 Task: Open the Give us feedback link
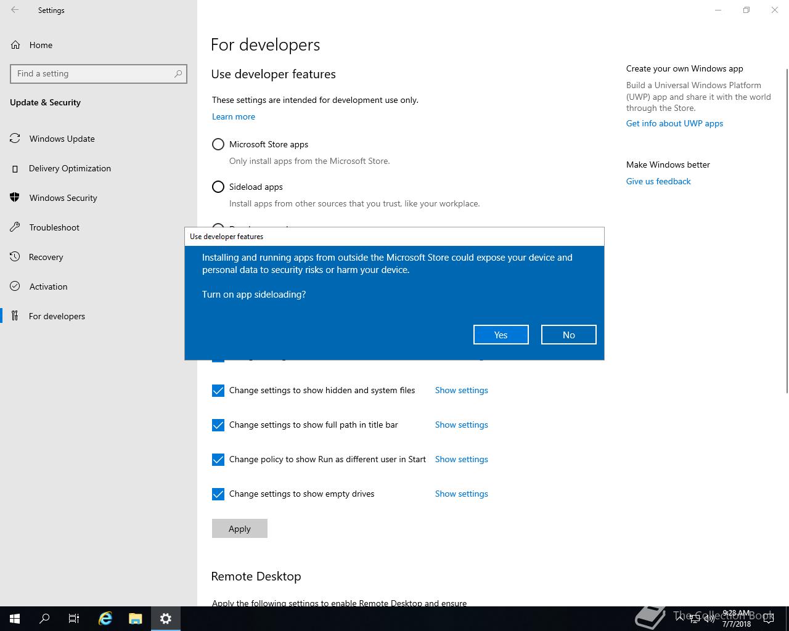pyautogui.click(x=658, y=181)
